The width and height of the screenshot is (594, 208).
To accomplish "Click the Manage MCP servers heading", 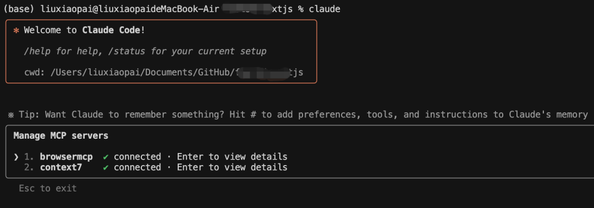I will point(61,135).
